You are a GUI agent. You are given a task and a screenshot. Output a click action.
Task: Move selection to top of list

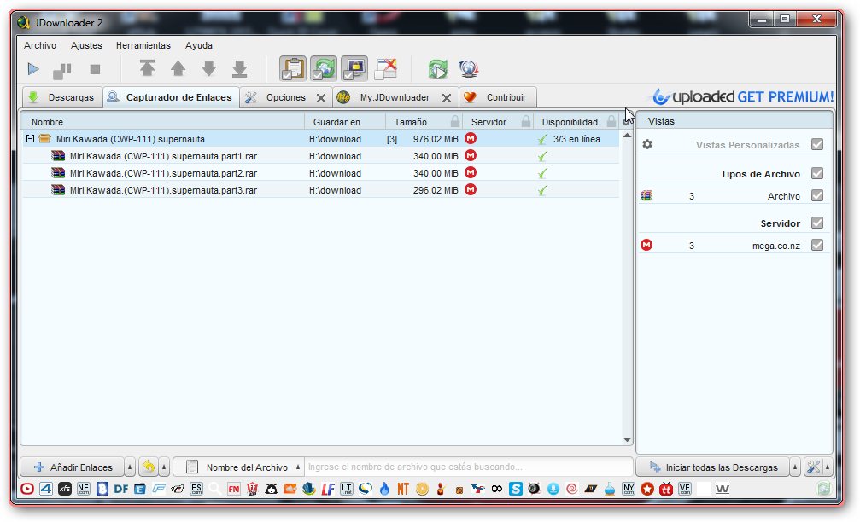click(147, 68)
